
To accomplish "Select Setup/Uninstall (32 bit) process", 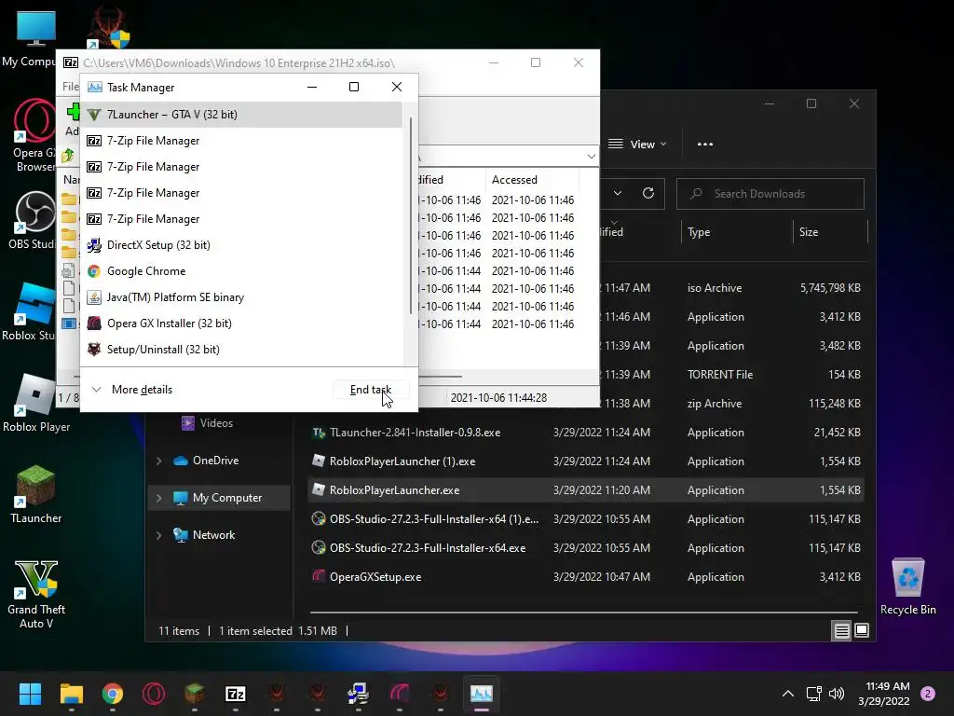I will pos(241,350).
